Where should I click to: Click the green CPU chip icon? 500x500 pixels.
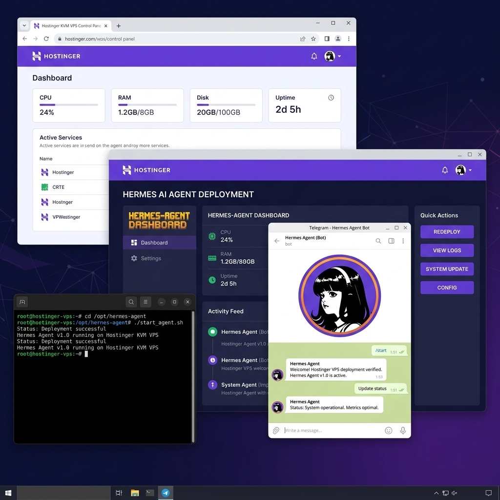(x=212, y=236)
